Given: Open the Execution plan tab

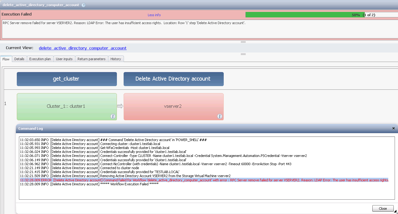Looking at the screenshot, I should (x=40, y=59).
